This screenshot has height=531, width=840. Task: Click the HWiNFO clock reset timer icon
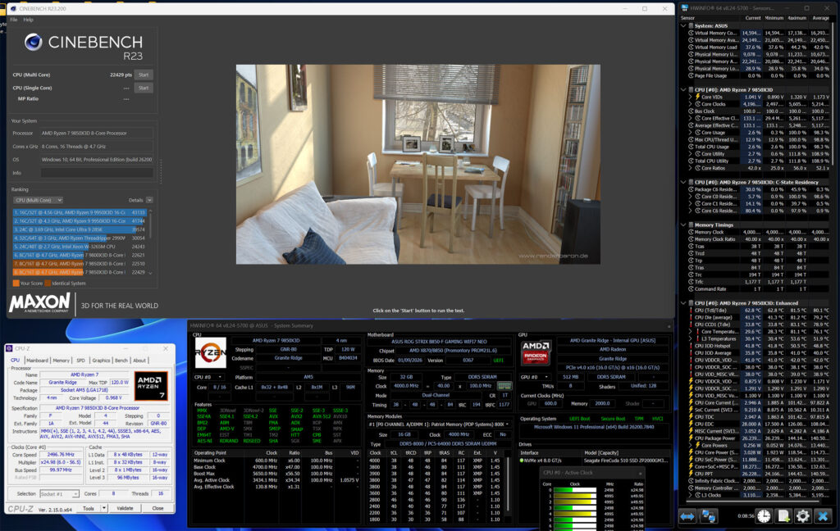764,515
